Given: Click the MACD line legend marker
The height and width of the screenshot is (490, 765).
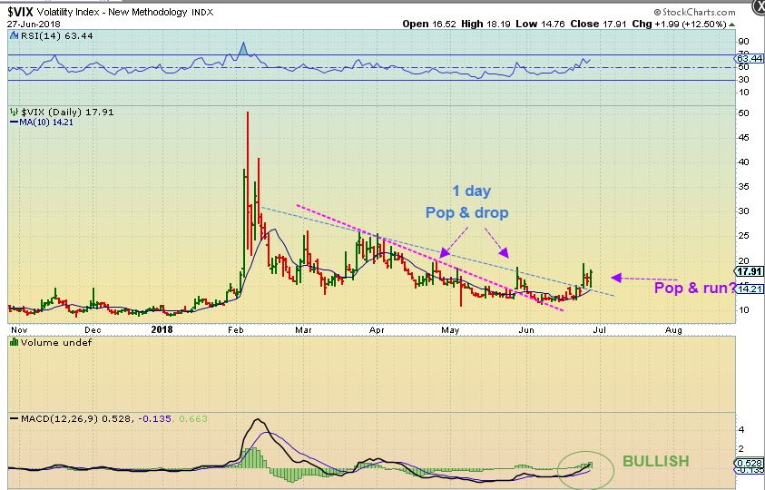Looking at the screenshot, I should pos(12,417).
